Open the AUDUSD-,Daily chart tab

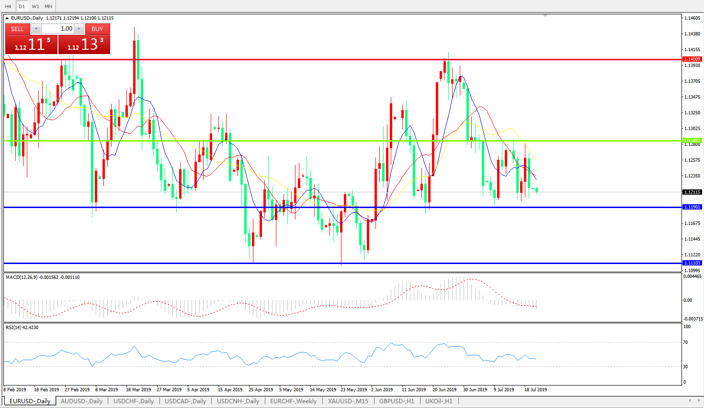click(81, 401)
